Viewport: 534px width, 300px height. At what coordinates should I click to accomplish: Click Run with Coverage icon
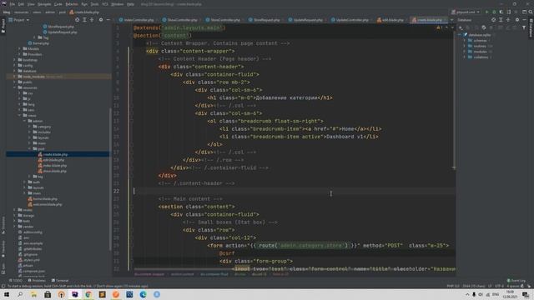click(501, 12)
